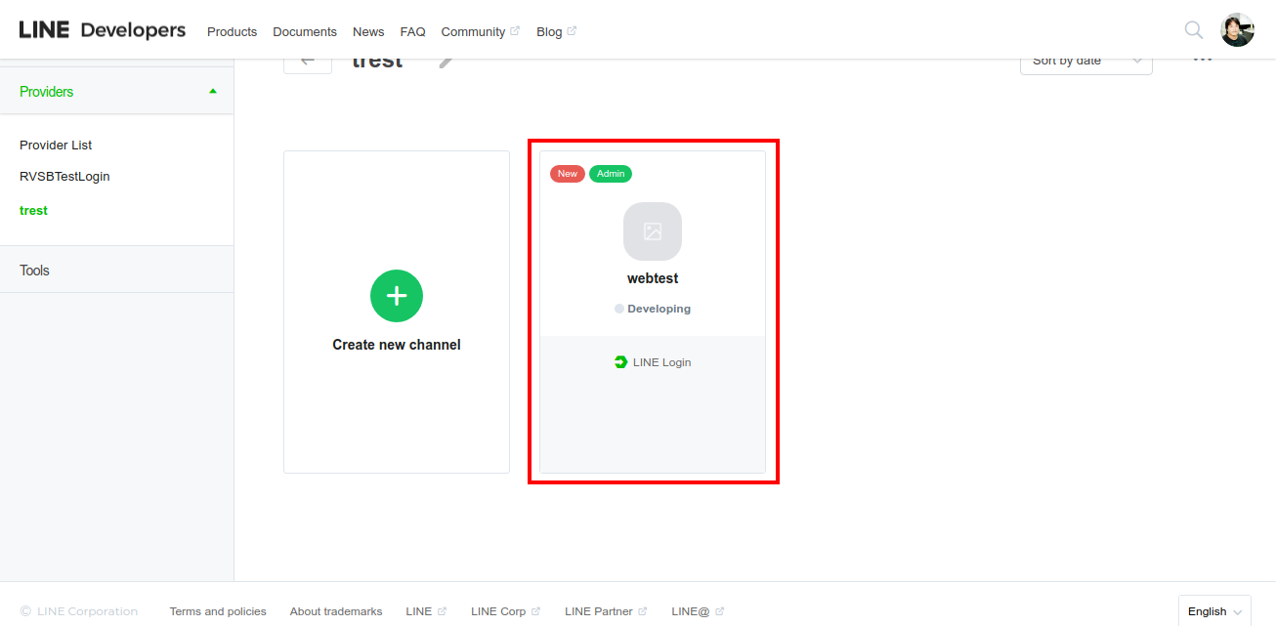This screenshot has width=1276, height=626.
Task: Open the webtest channel name
Action: (653, 278)
